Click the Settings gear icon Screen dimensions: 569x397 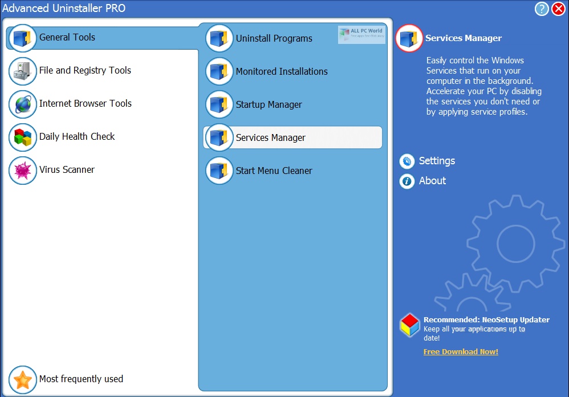pyautogui.click(x=407, y=161)
